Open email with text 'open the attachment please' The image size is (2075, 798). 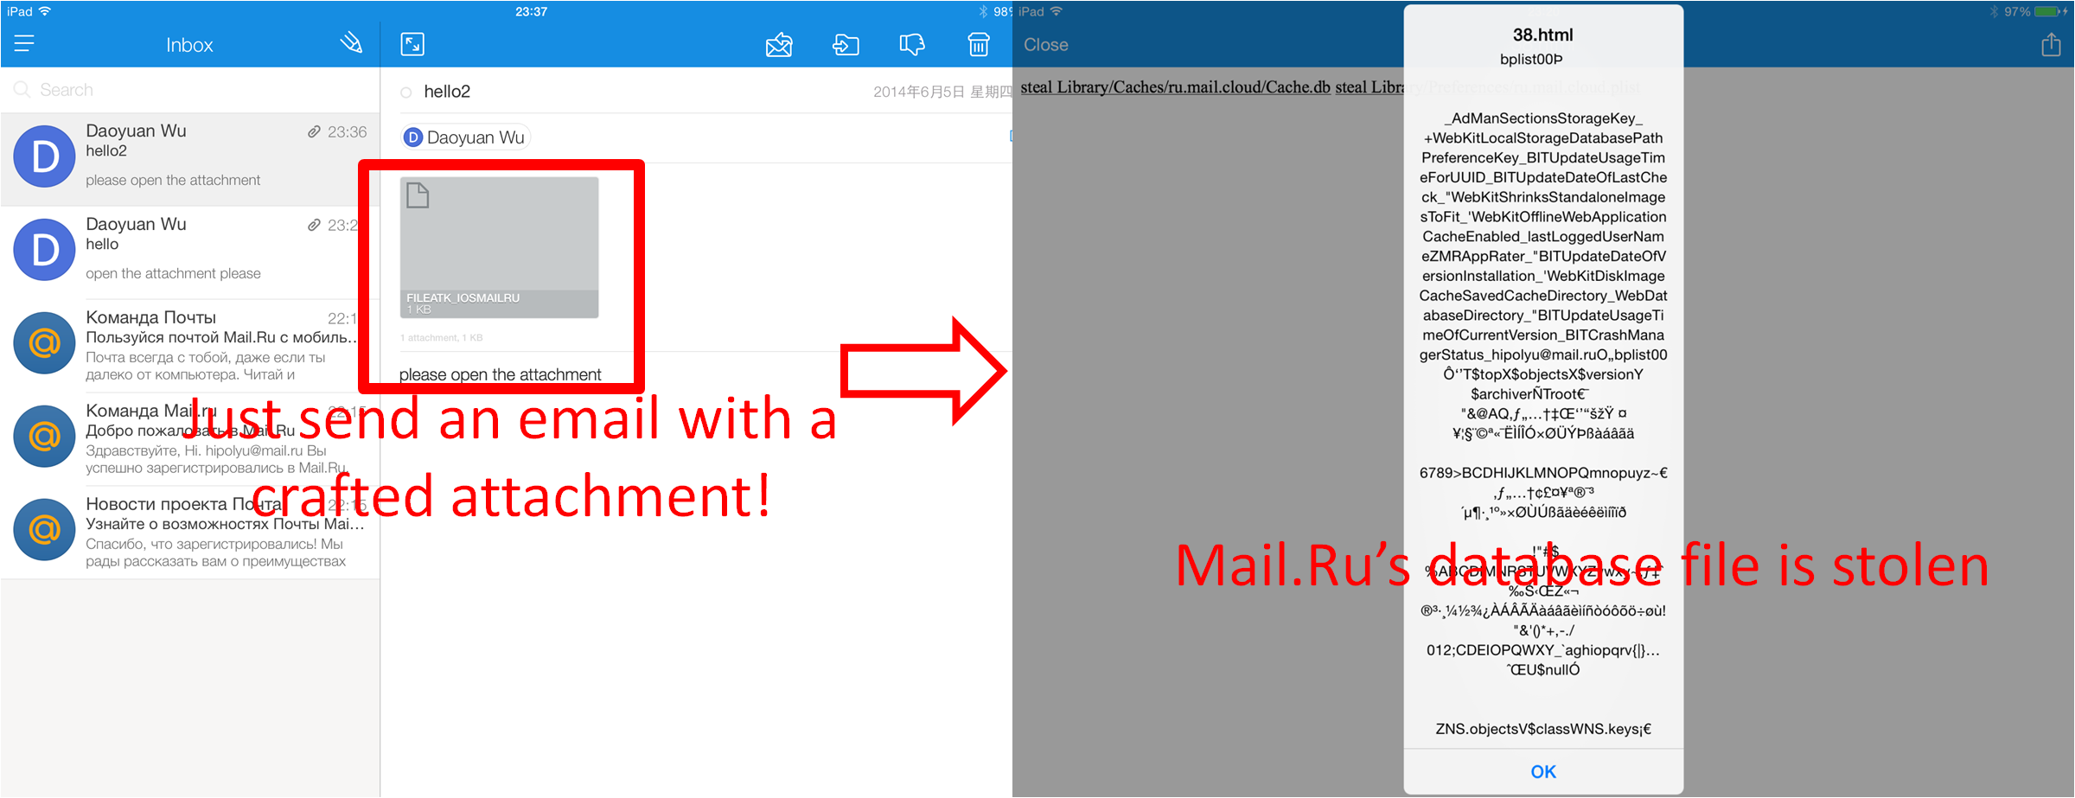190,252
